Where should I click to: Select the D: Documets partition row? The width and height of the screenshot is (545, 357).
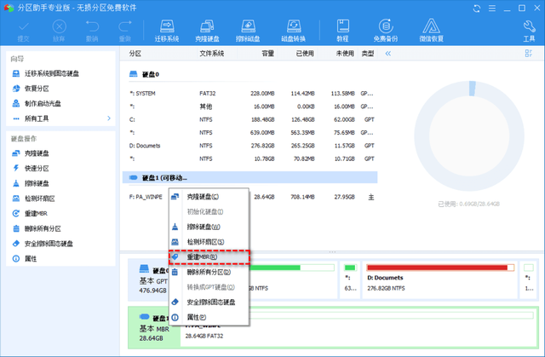(250, 146)
